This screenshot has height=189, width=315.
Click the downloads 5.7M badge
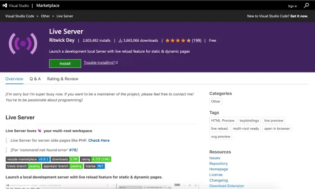[x=65, y=159]
